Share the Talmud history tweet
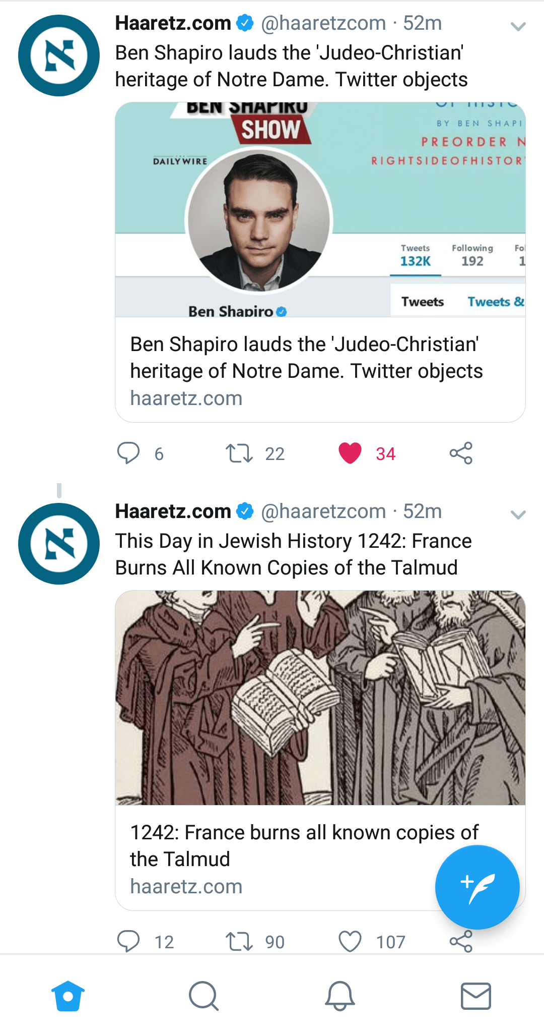 coord(461,941)
